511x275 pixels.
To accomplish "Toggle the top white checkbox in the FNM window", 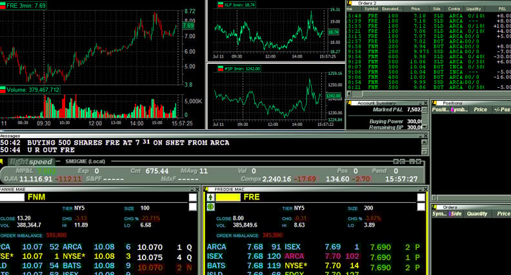I will click(193, 198).
